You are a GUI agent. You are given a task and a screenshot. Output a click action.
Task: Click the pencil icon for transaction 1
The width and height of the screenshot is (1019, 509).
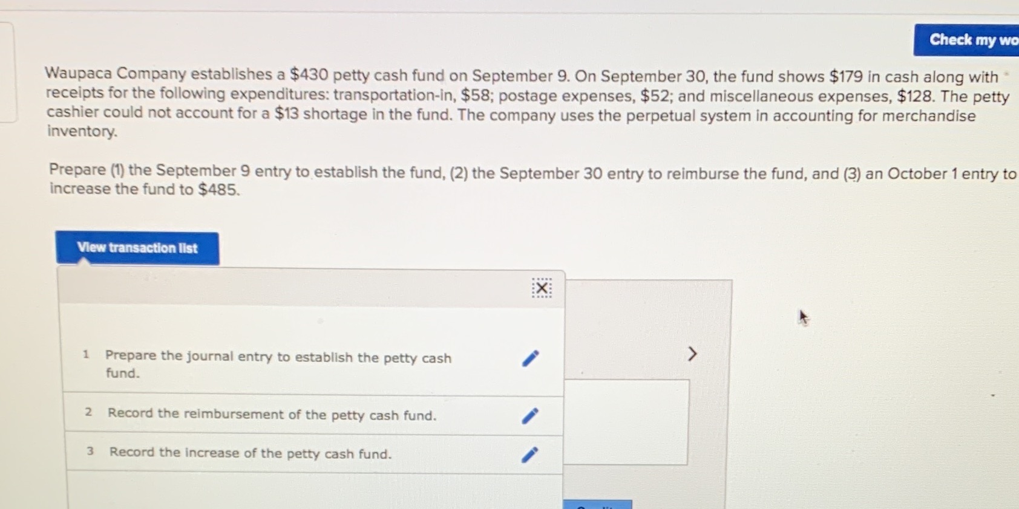pyautogui.click(x=531, y=358)
